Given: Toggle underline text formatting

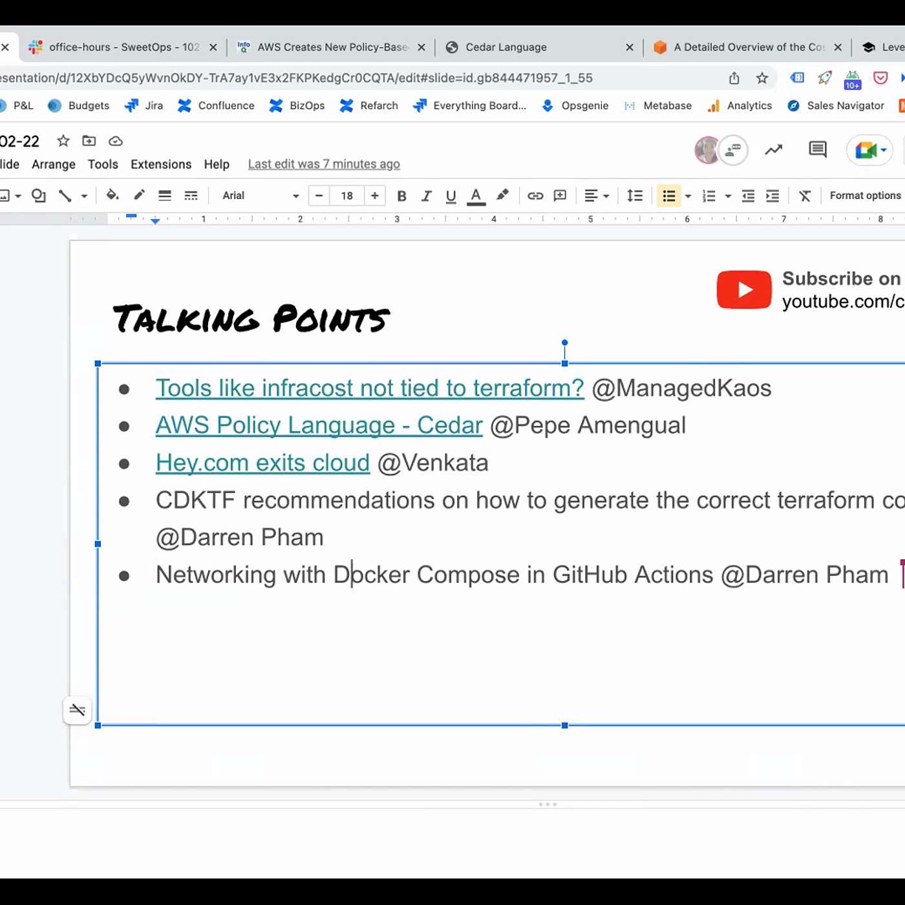Looking at the screenshot, I should [451, 196].
